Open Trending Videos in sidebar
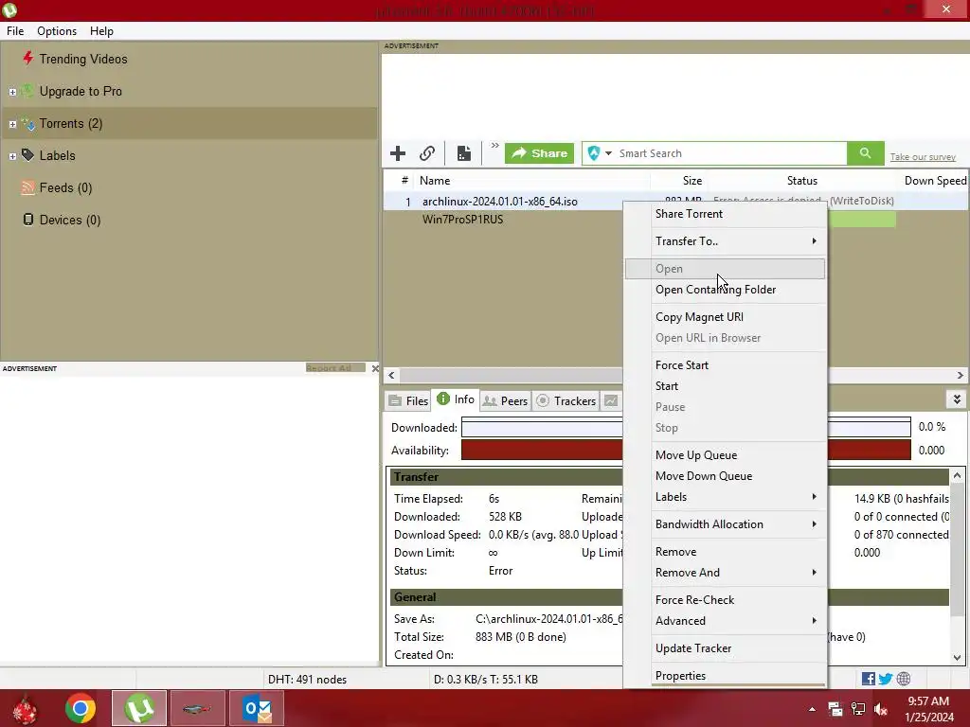This screenshot has height=727, width=970. pos(83,60)
